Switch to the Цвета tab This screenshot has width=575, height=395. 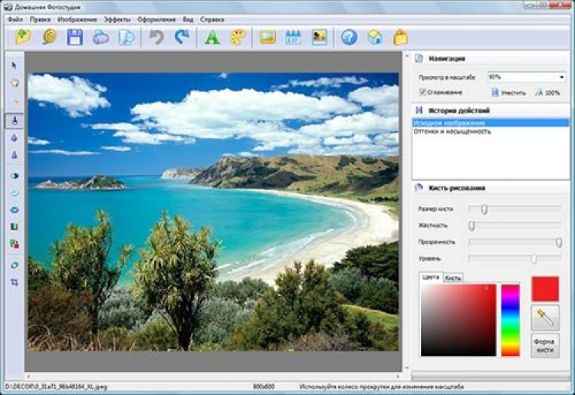click(431, 278)
